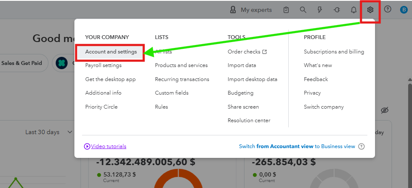Viewport: 412px width, 188px height.
Task: Open the user profile avatar B
Action: coord(403,10)
